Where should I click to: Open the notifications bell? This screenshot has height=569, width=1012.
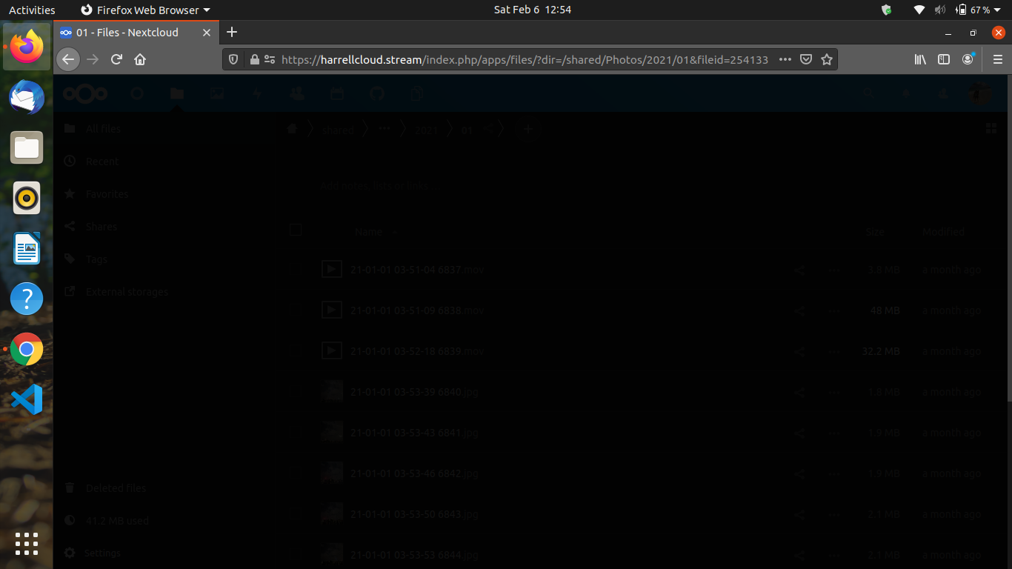pos(905,93)
